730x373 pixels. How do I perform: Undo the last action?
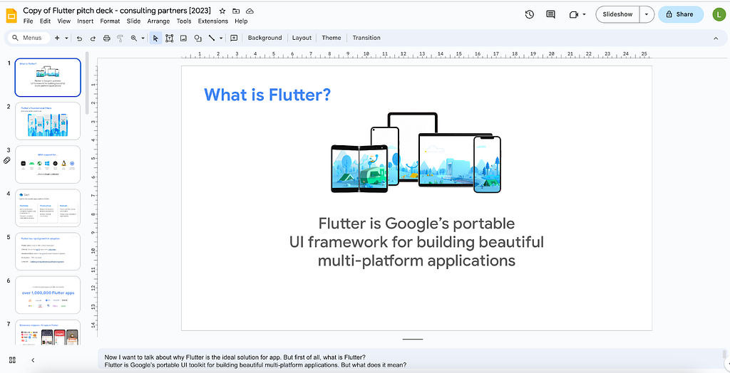point(80,38)
